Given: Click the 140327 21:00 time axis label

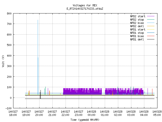Looking at the screenshot, I should pyautogui.click(x=52, y=113).
